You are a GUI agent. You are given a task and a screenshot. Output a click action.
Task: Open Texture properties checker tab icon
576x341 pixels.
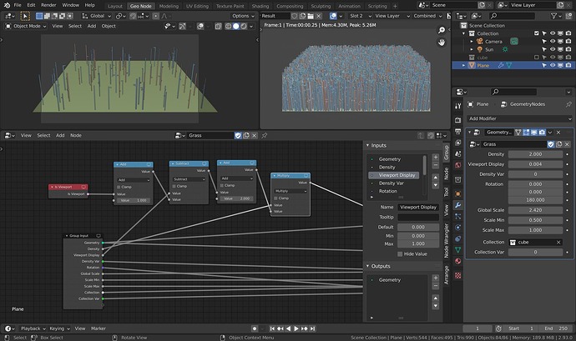pos(457,275)
